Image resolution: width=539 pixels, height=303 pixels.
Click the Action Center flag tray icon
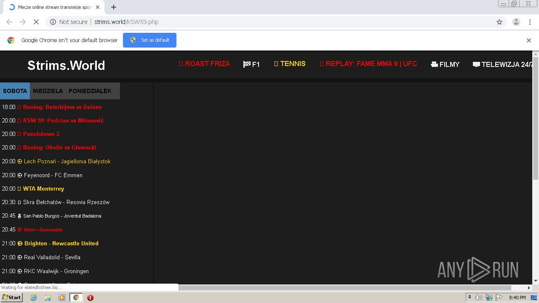pos(499,298)
